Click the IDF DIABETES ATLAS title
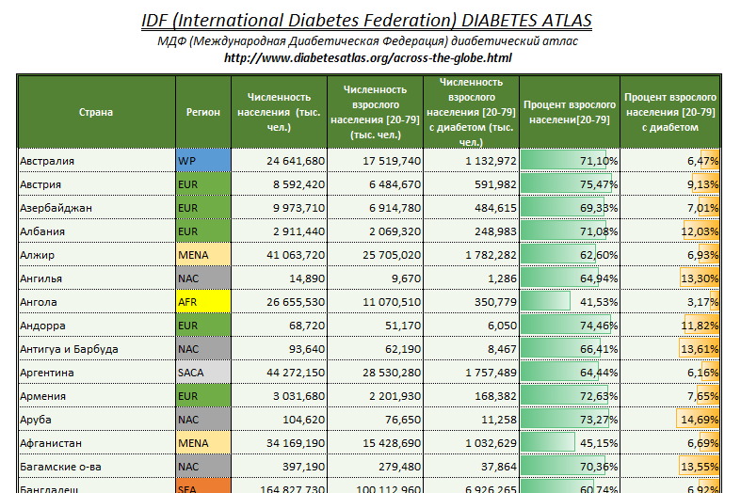 (368, 21)
